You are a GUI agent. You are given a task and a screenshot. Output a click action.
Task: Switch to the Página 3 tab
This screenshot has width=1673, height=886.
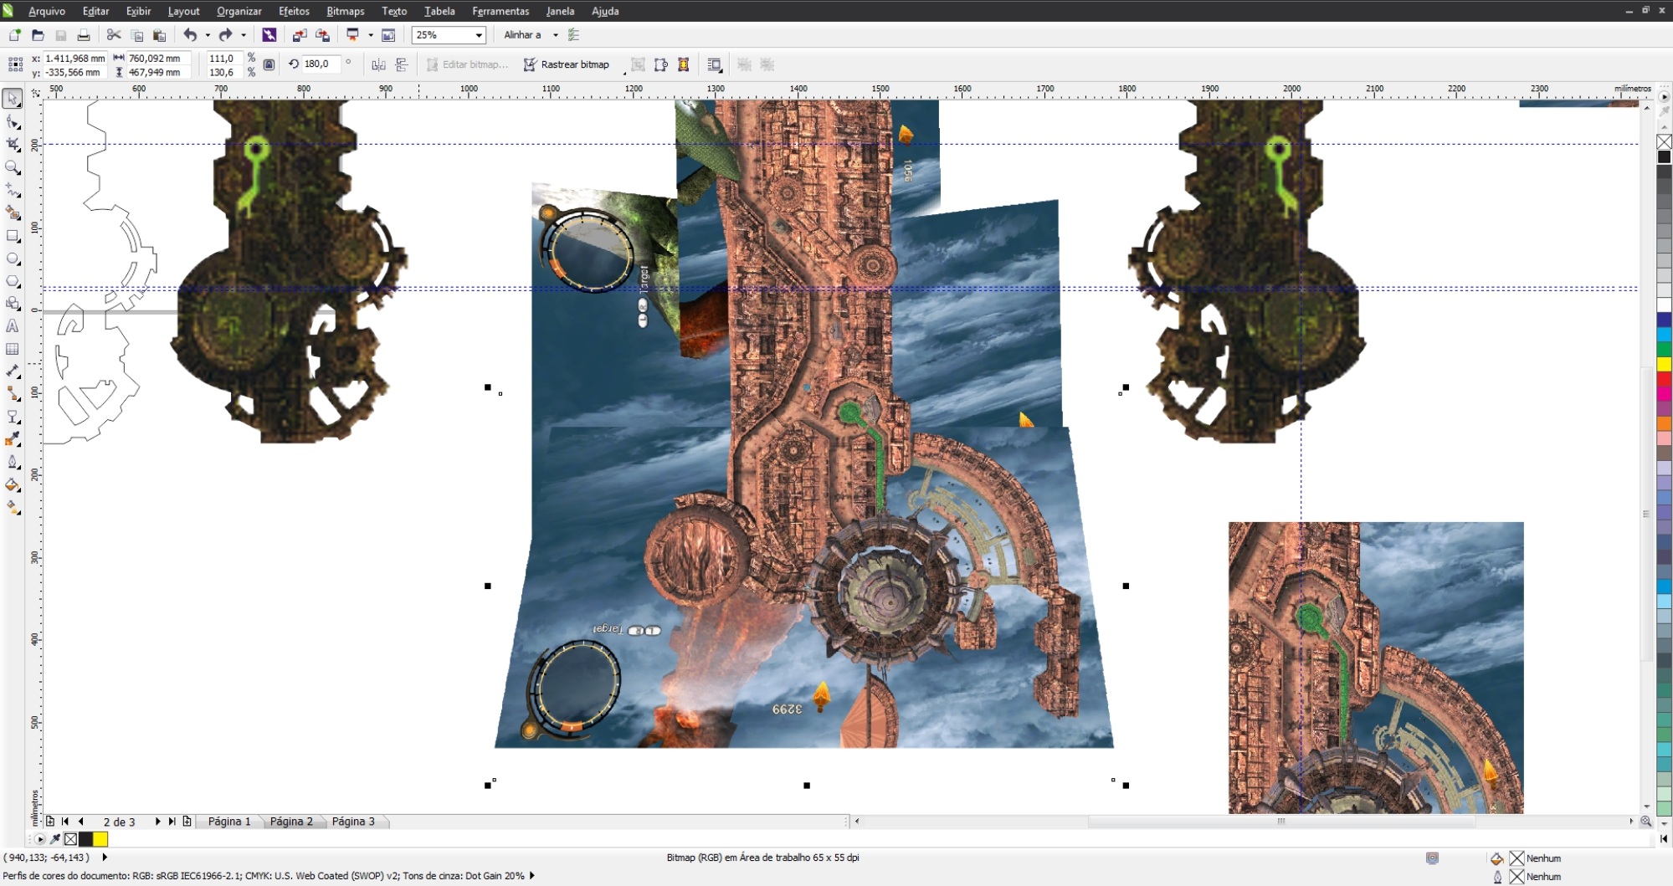click(353, 822)
